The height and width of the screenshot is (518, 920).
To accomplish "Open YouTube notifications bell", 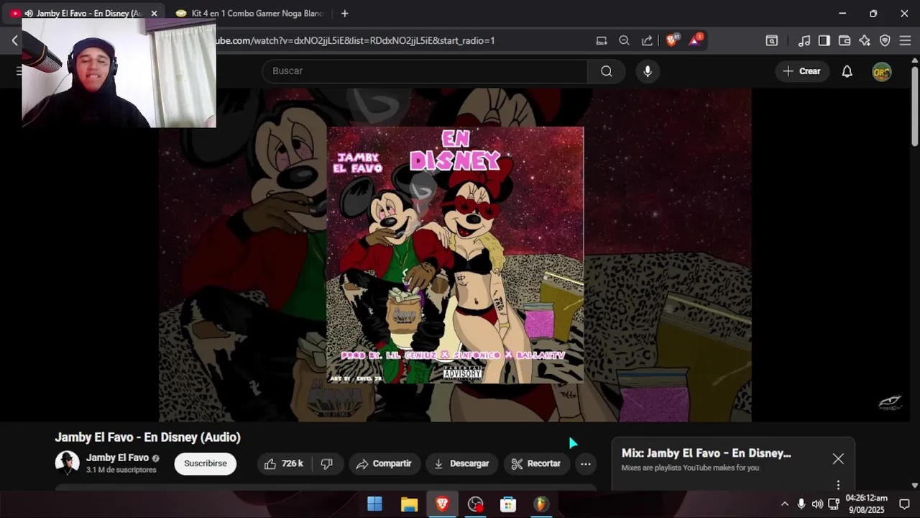I will (x=847, y=71).
